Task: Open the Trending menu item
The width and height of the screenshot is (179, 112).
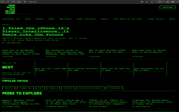Action: [8, 19]
